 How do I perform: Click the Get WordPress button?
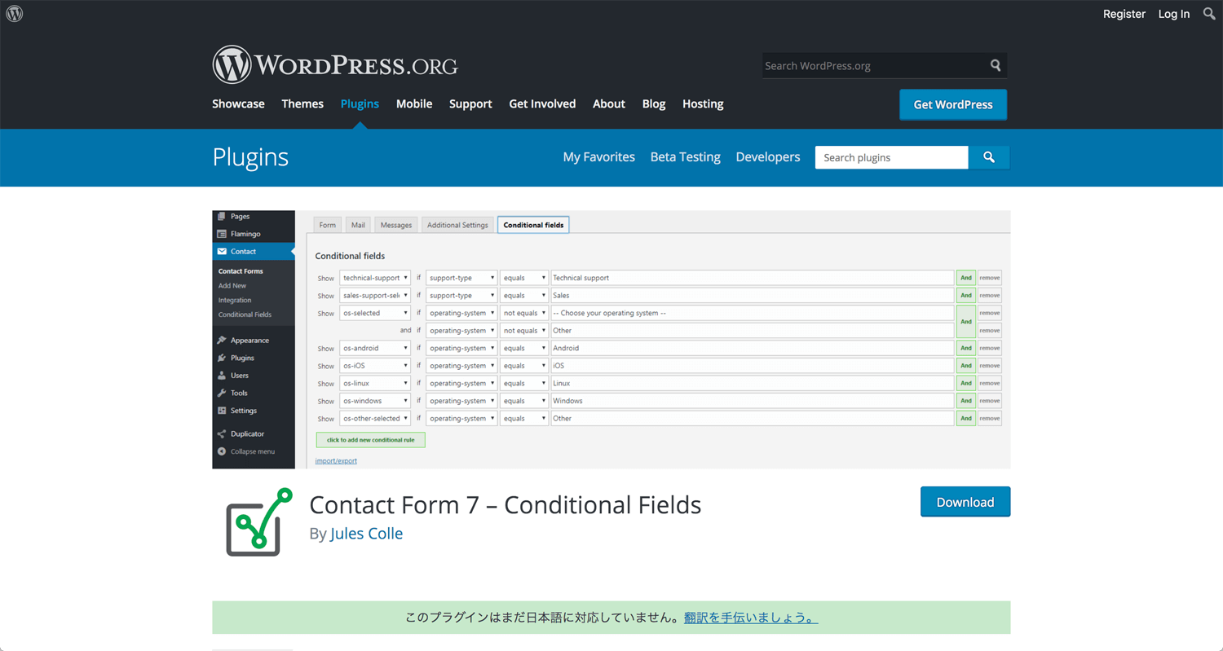coord(953,104)
